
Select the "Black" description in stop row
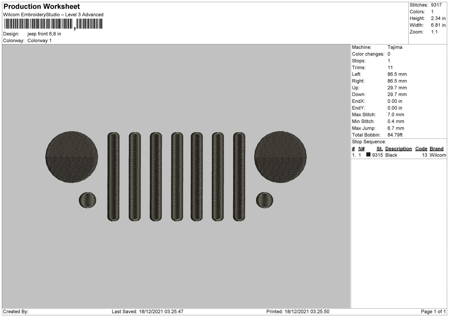click(x=391, y=155)
